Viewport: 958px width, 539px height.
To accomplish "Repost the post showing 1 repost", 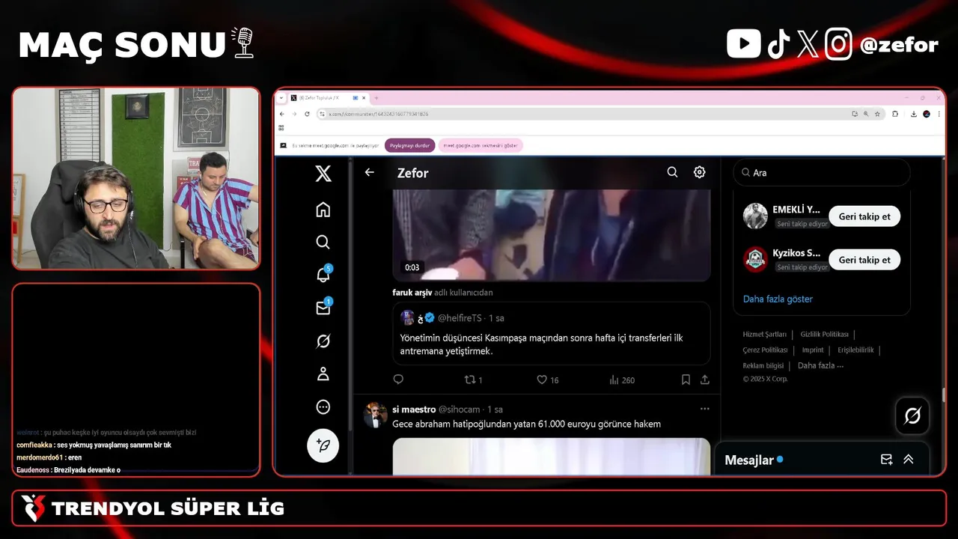I will click(x=473, y=380).
